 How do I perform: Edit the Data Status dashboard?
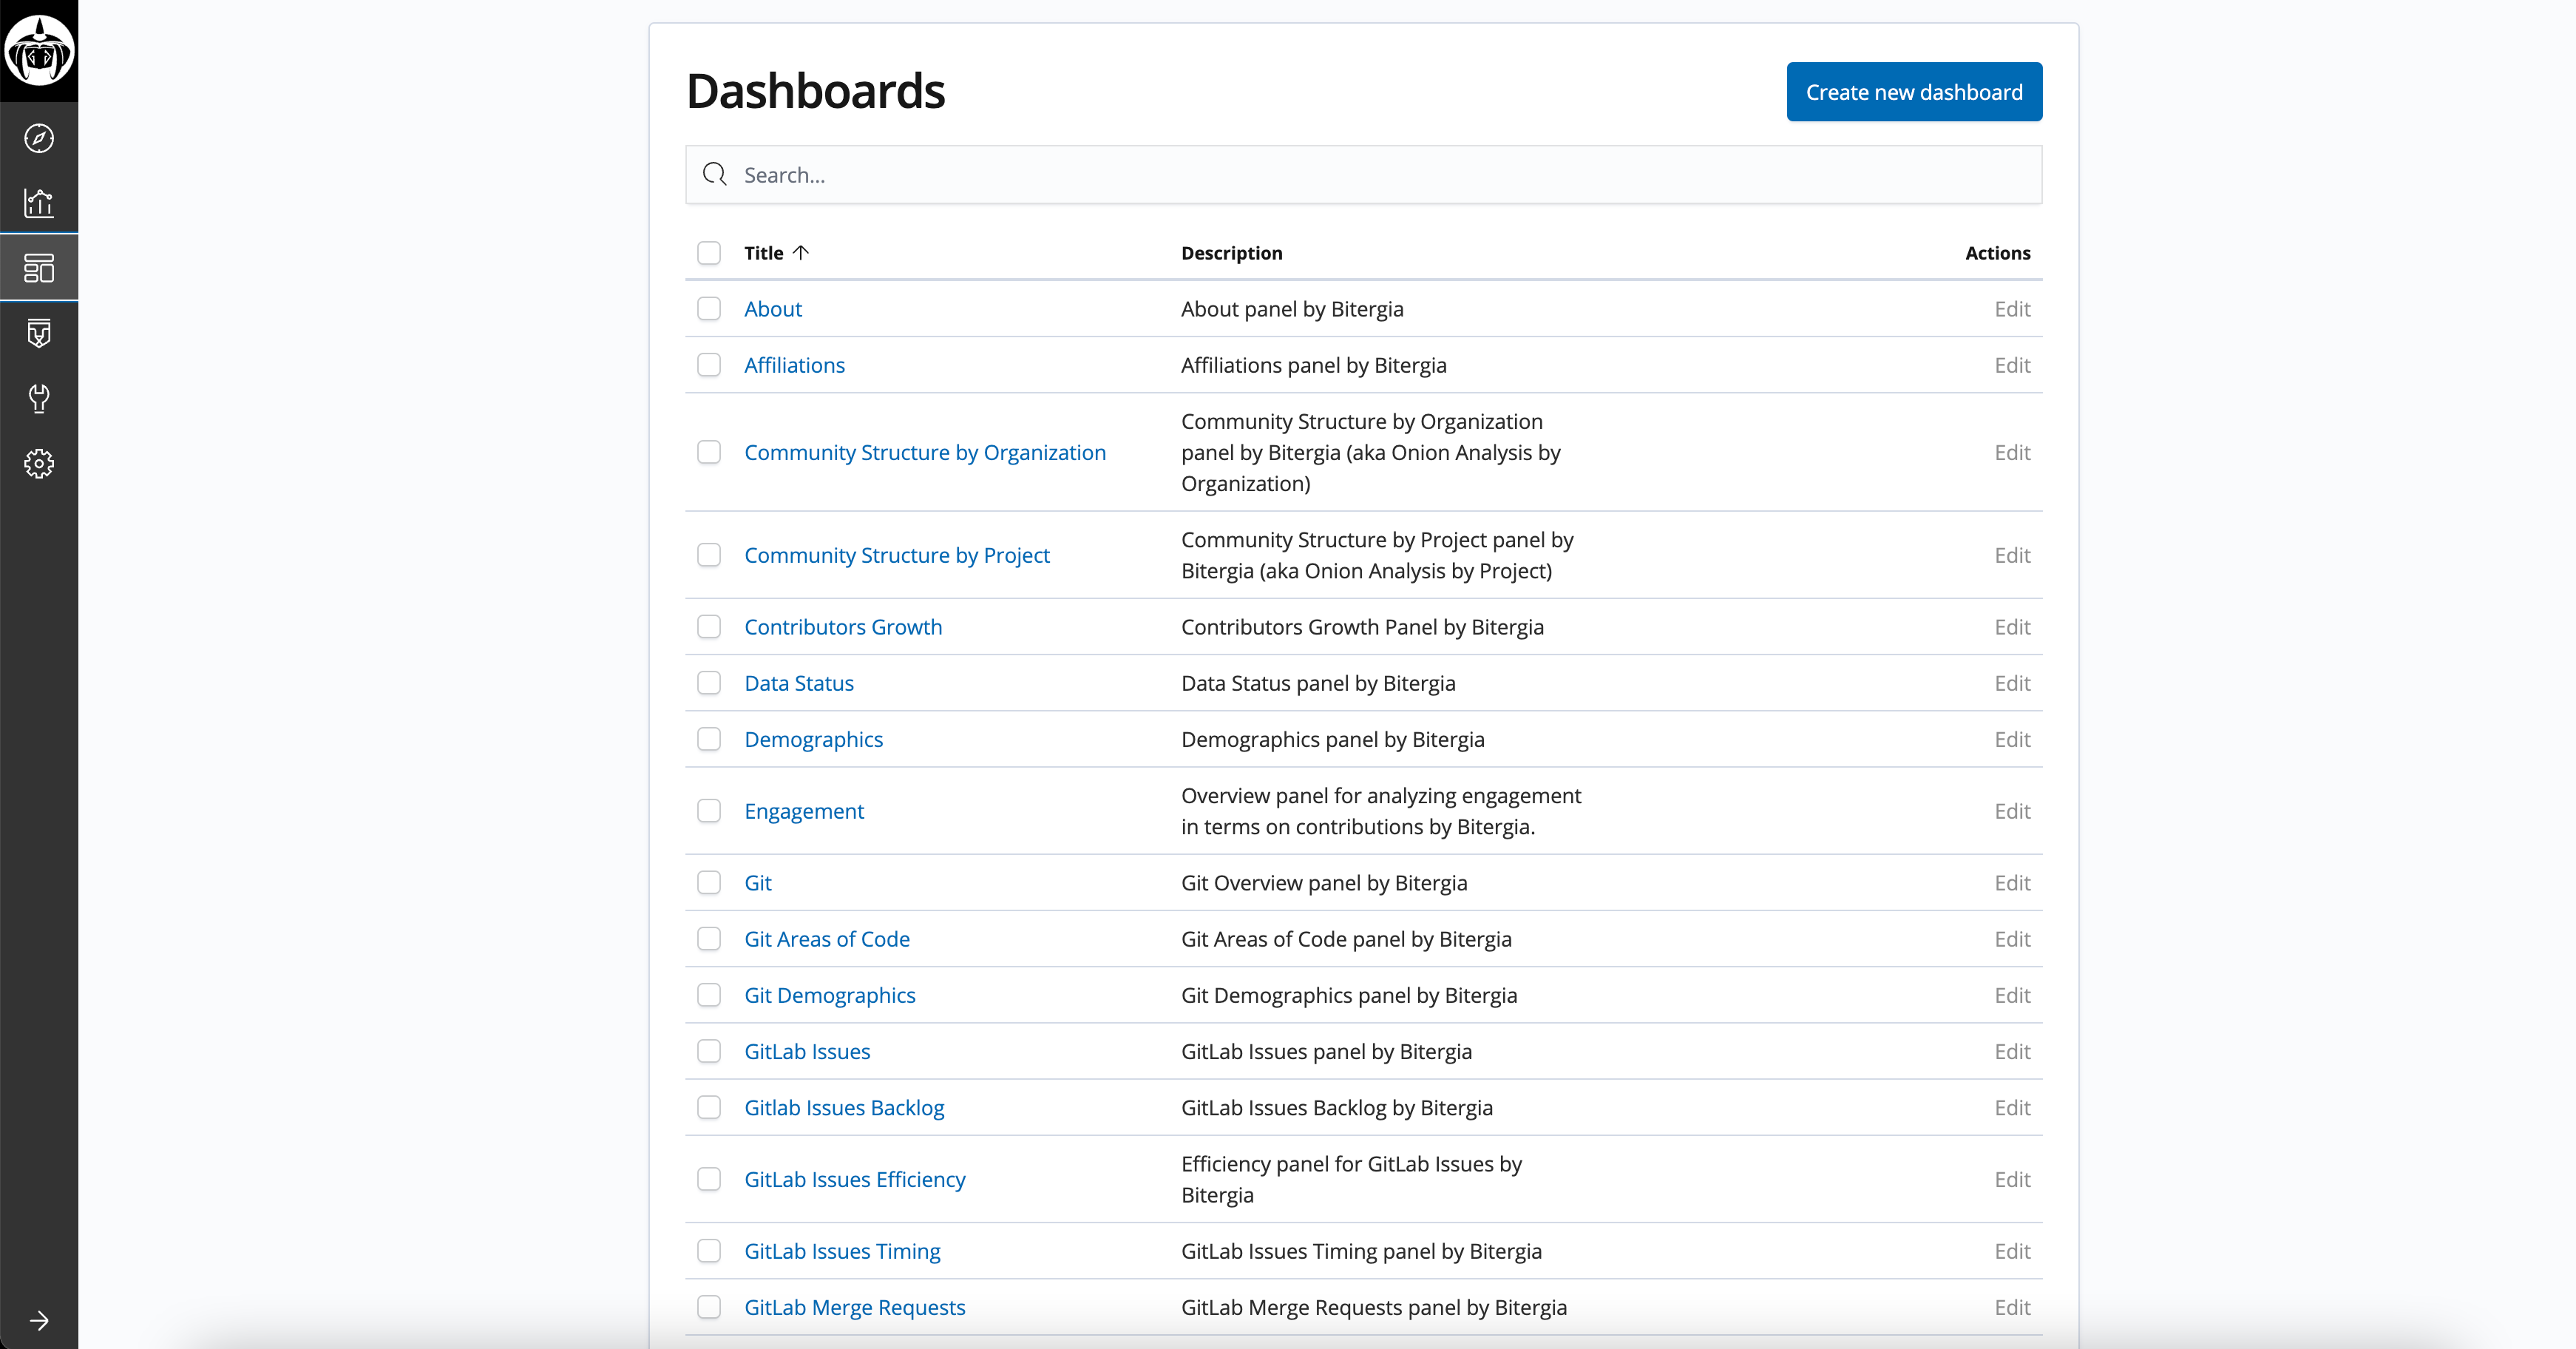click(x=2012, y=683)
